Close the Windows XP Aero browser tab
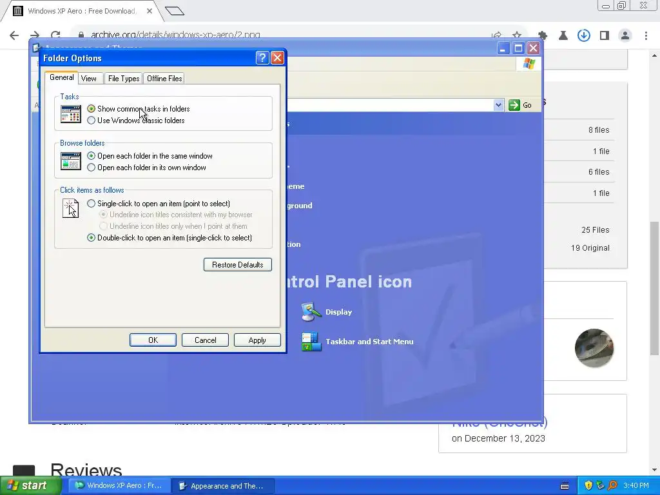 pyautogui.click(x=150, y=11)
